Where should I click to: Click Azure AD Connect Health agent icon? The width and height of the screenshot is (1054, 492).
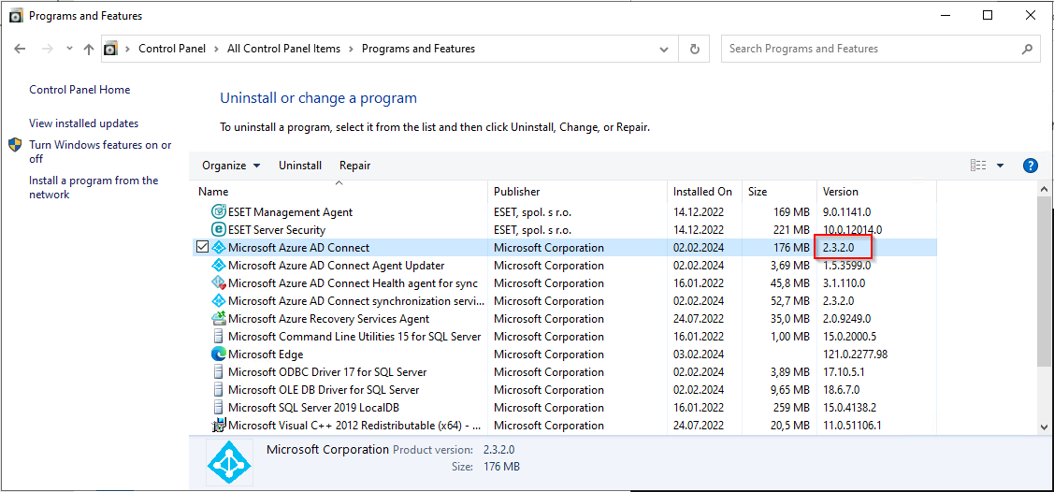tap(219, 283)
